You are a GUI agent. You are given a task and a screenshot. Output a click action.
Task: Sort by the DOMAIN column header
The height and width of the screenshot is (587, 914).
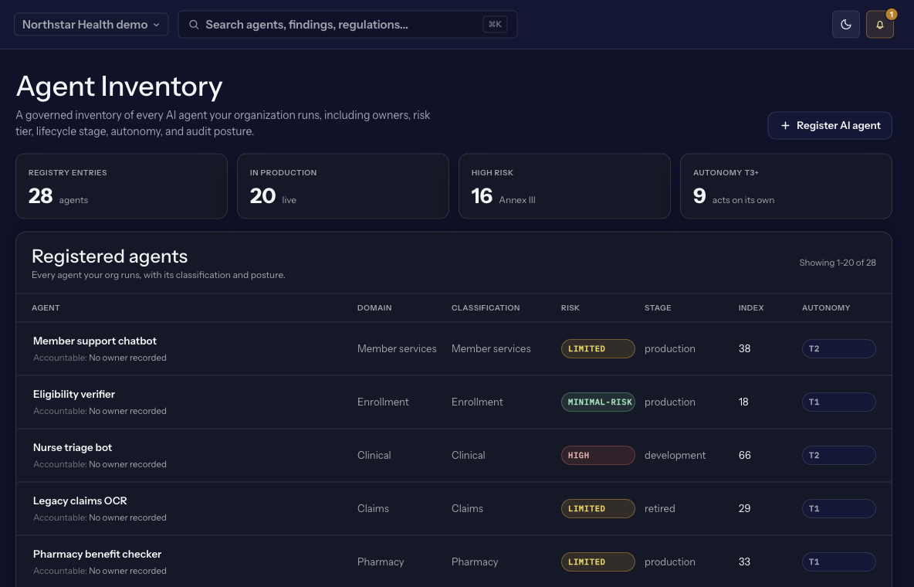[x=374, y=307]
